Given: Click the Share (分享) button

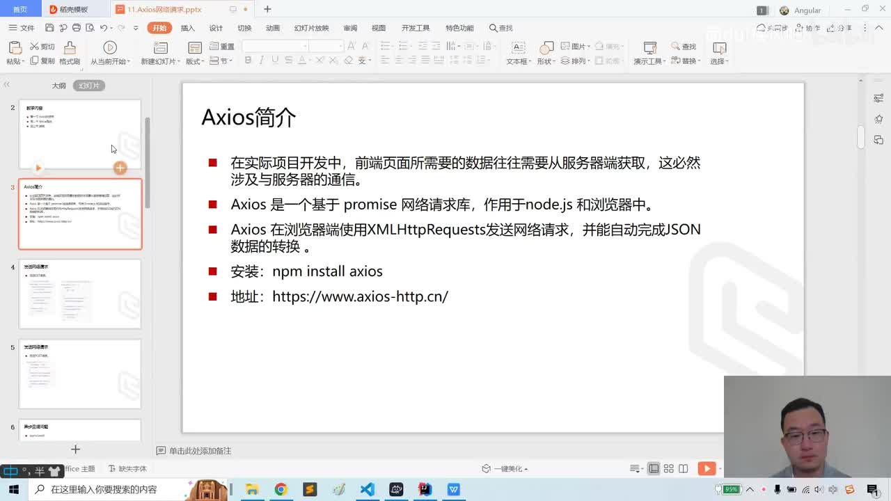Looking at the screenshot, I should (x=840, y=28).
